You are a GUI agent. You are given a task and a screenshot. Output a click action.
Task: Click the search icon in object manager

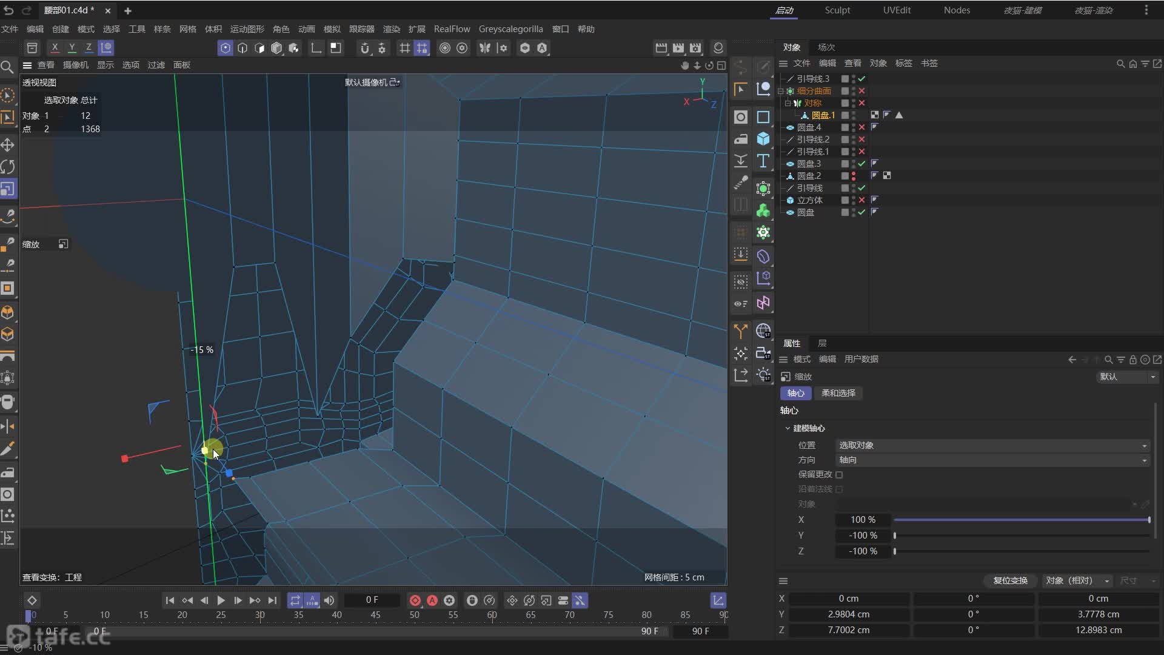point(1120,64)
